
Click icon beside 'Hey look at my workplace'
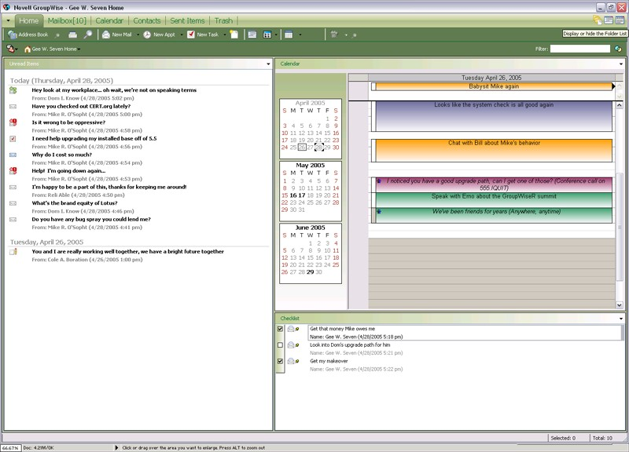[13, 90]
